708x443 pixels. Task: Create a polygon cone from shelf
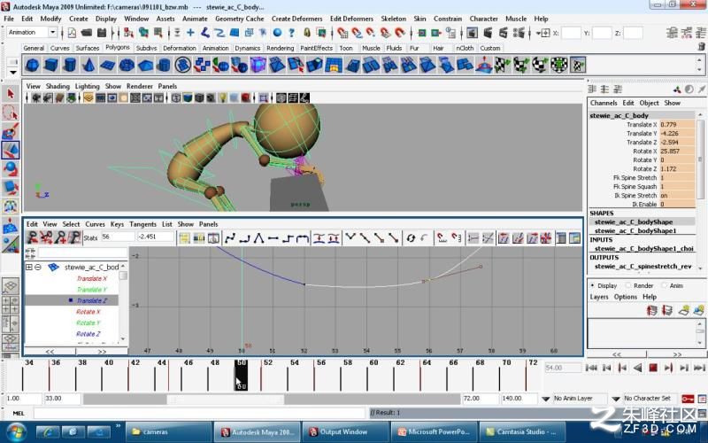(x=88, y=65)
